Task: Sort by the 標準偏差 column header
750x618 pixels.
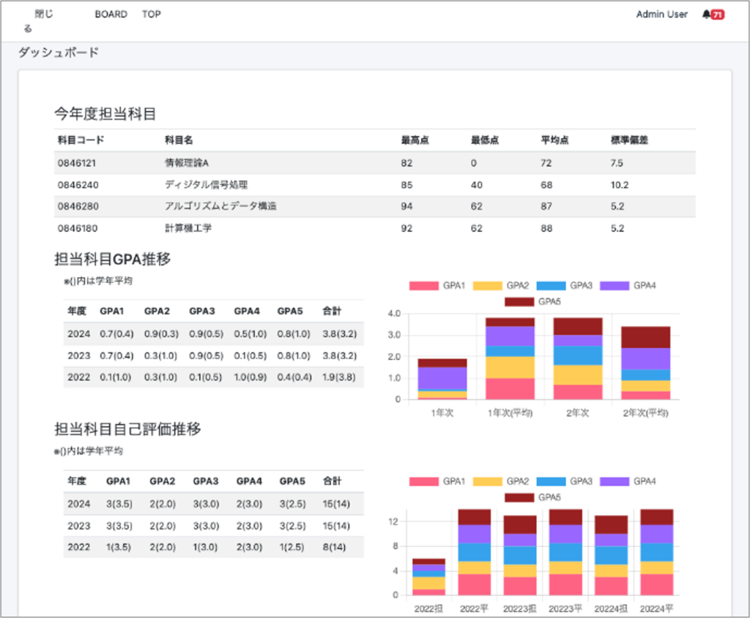Action: (x=629, y=140)
